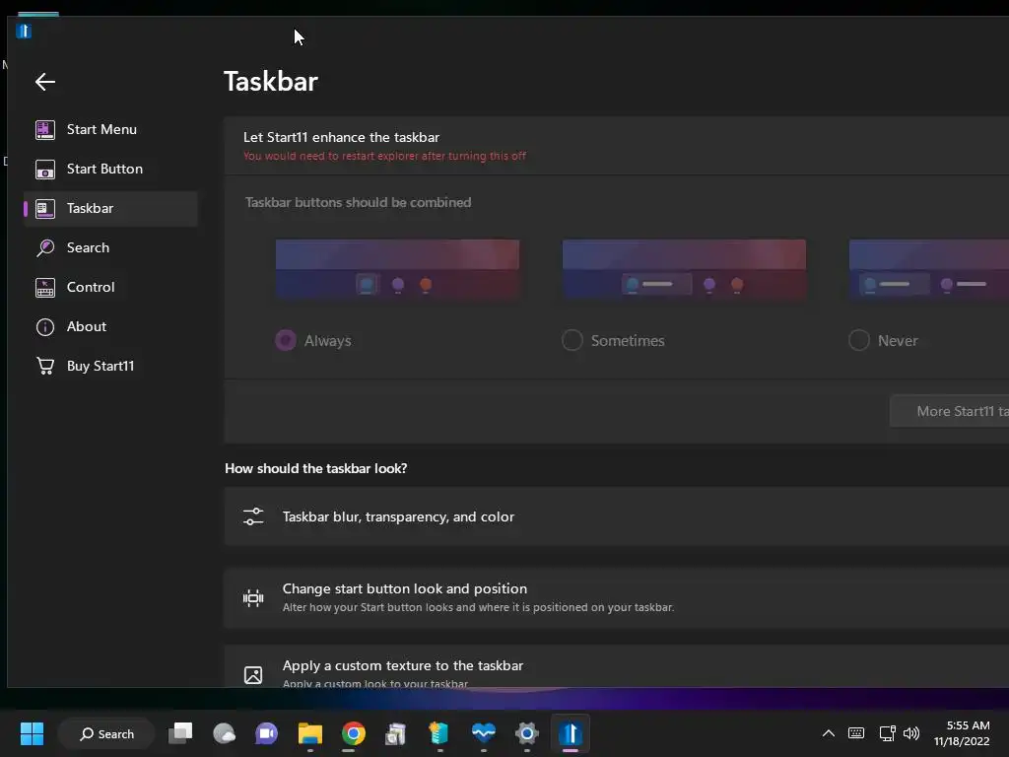Click the Start11 logo in the title bar
1009x757 pixels.
pos(24,31)
